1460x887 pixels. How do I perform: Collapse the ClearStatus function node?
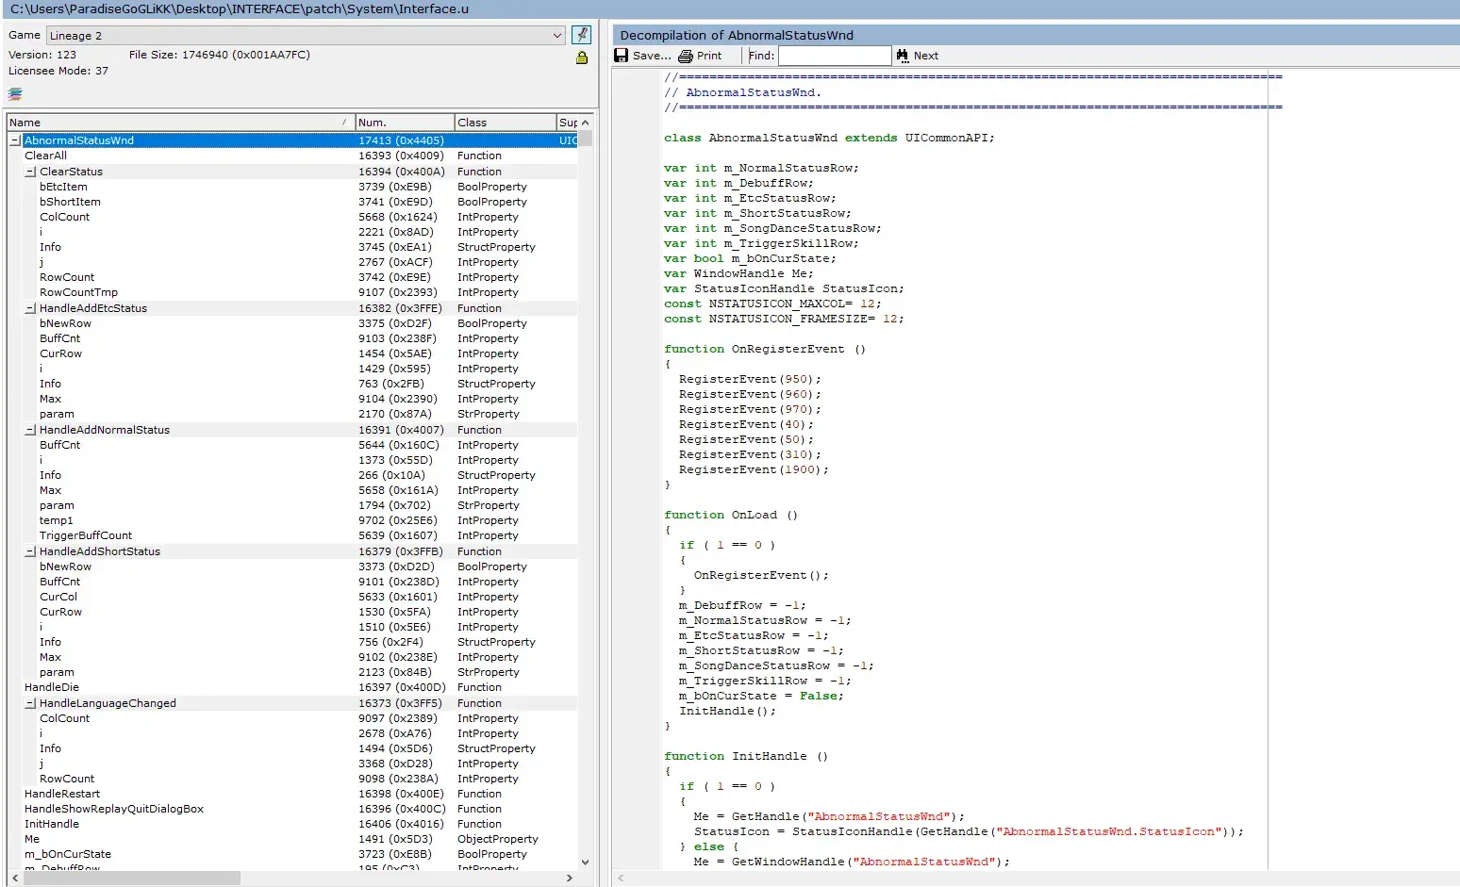click(30, 172)
